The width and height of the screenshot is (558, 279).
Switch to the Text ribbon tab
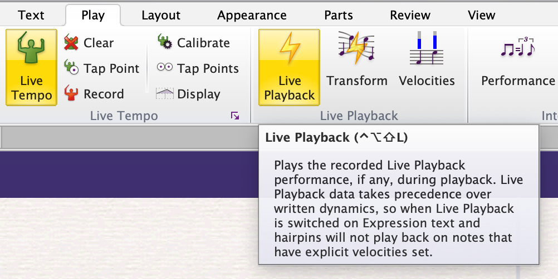[x=31, y=15]
